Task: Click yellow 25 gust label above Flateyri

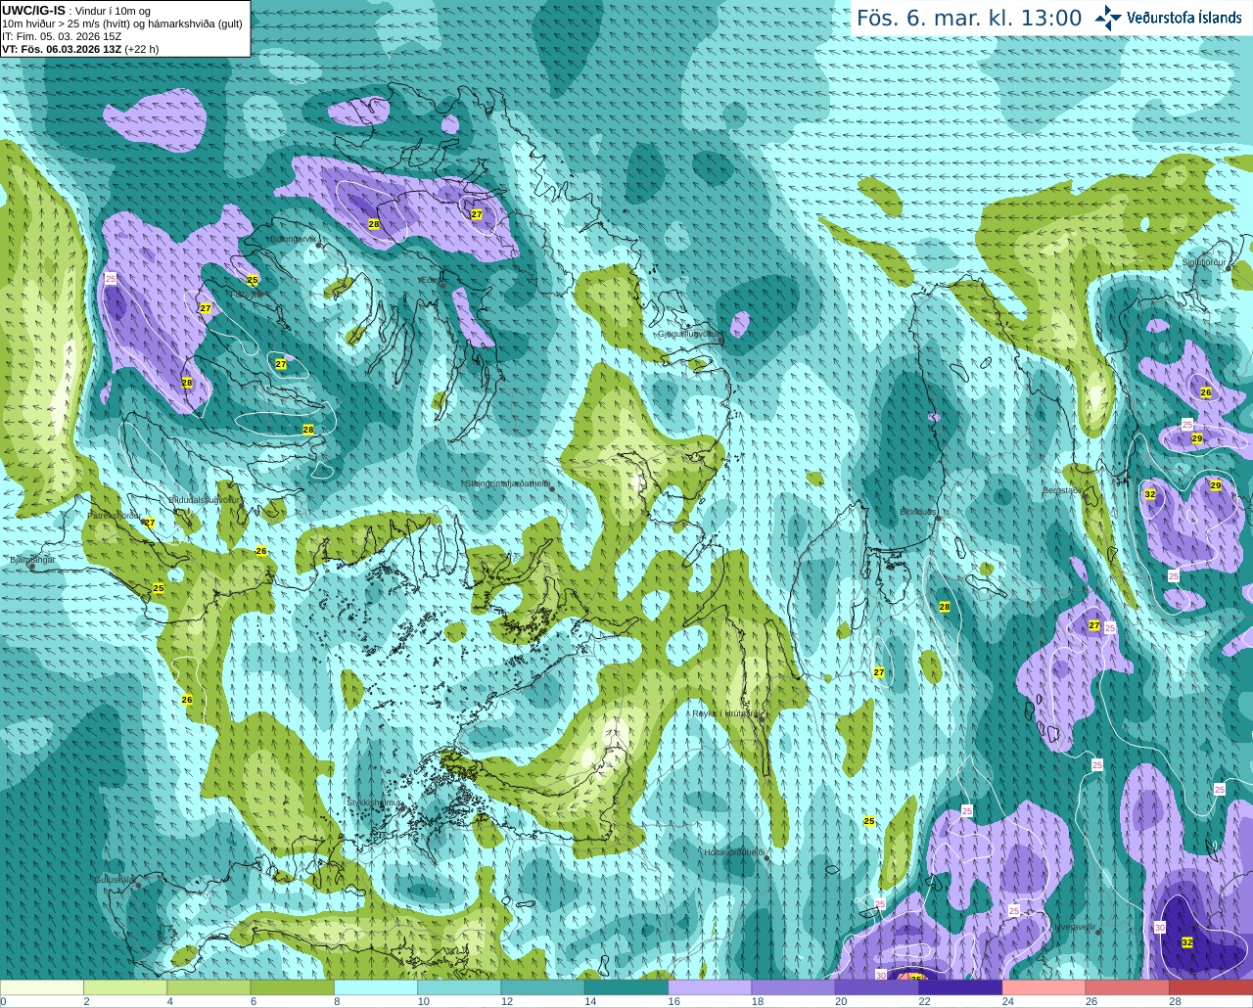Action: coord(253,280)
